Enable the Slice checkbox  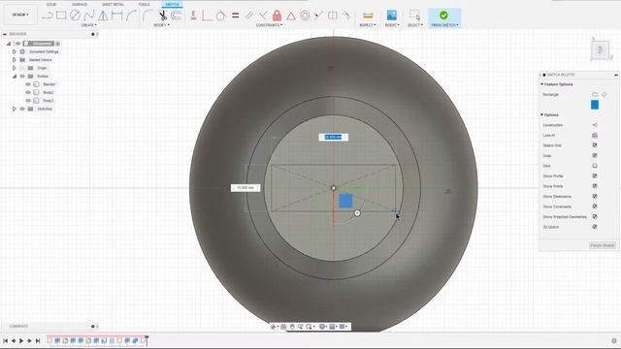click(595, 166)
